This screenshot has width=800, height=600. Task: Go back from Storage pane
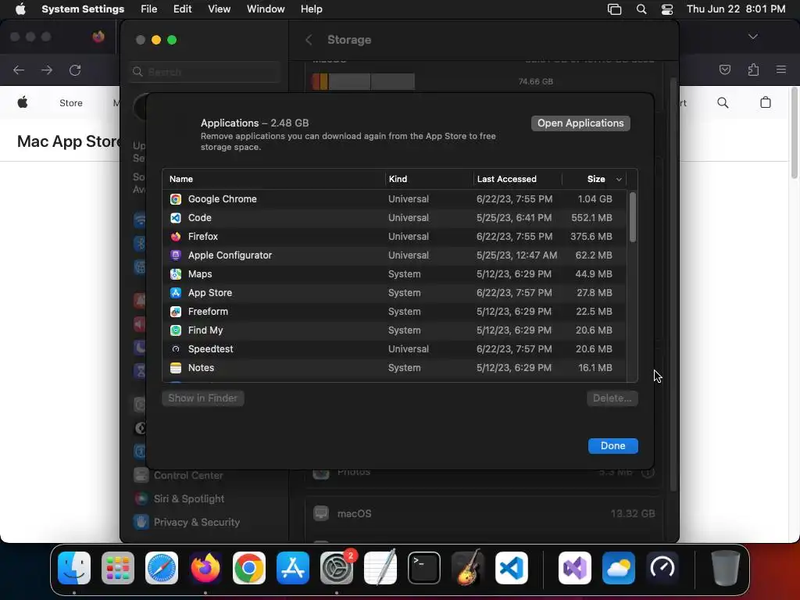coord(309,40)
